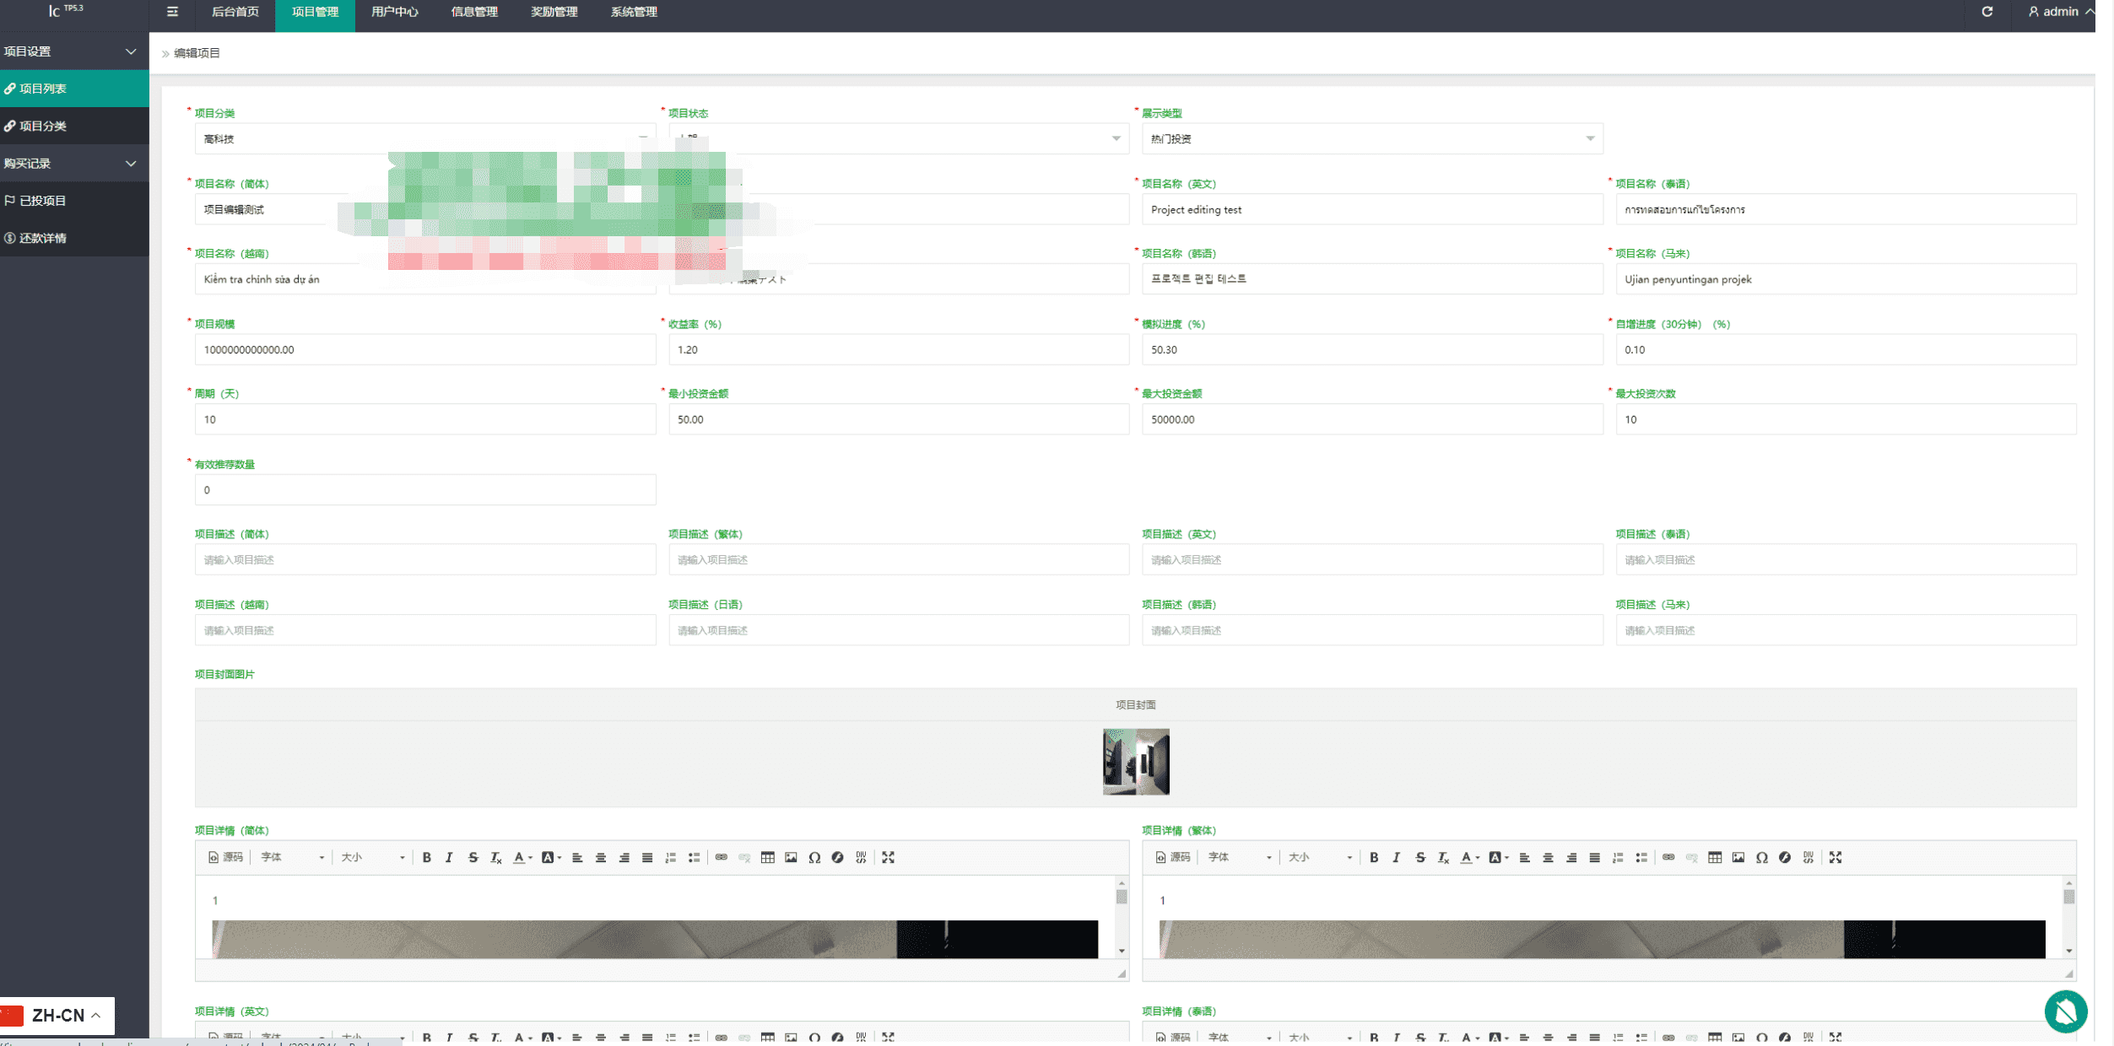This screenshot has width=2114, height=1046.
Task: Open the 展示类型 dropdown showing 热门投资
Action: click(1372, 138)
